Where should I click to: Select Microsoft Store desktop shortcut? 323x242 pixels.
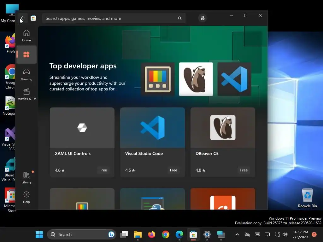point(10,200)
